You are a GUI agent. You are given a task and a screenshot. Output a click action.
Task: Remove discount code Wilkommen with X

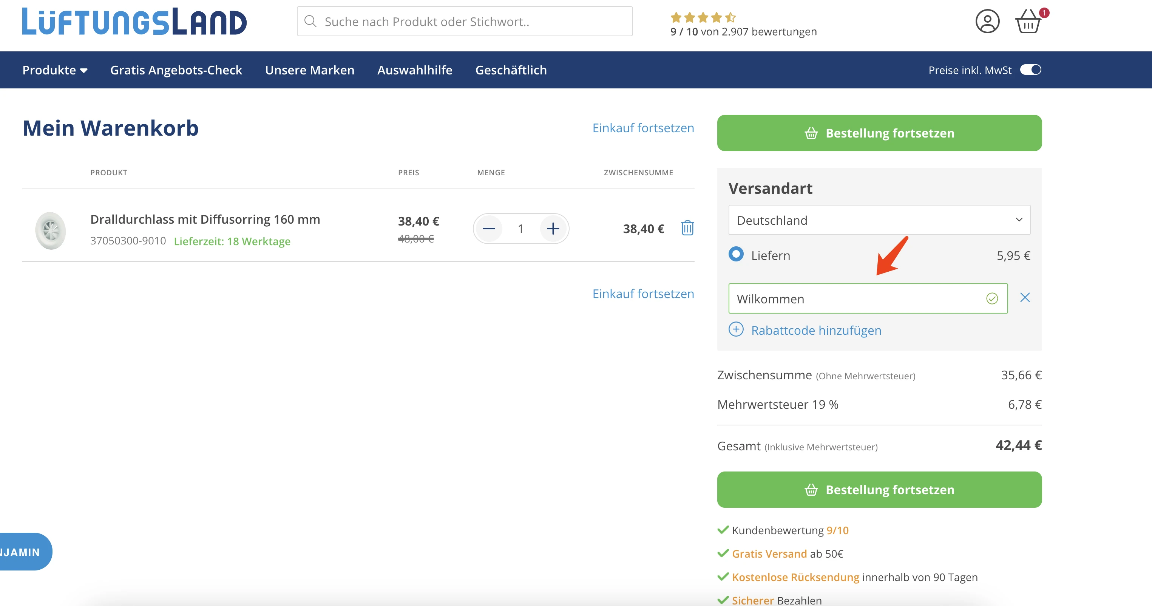1025,297
